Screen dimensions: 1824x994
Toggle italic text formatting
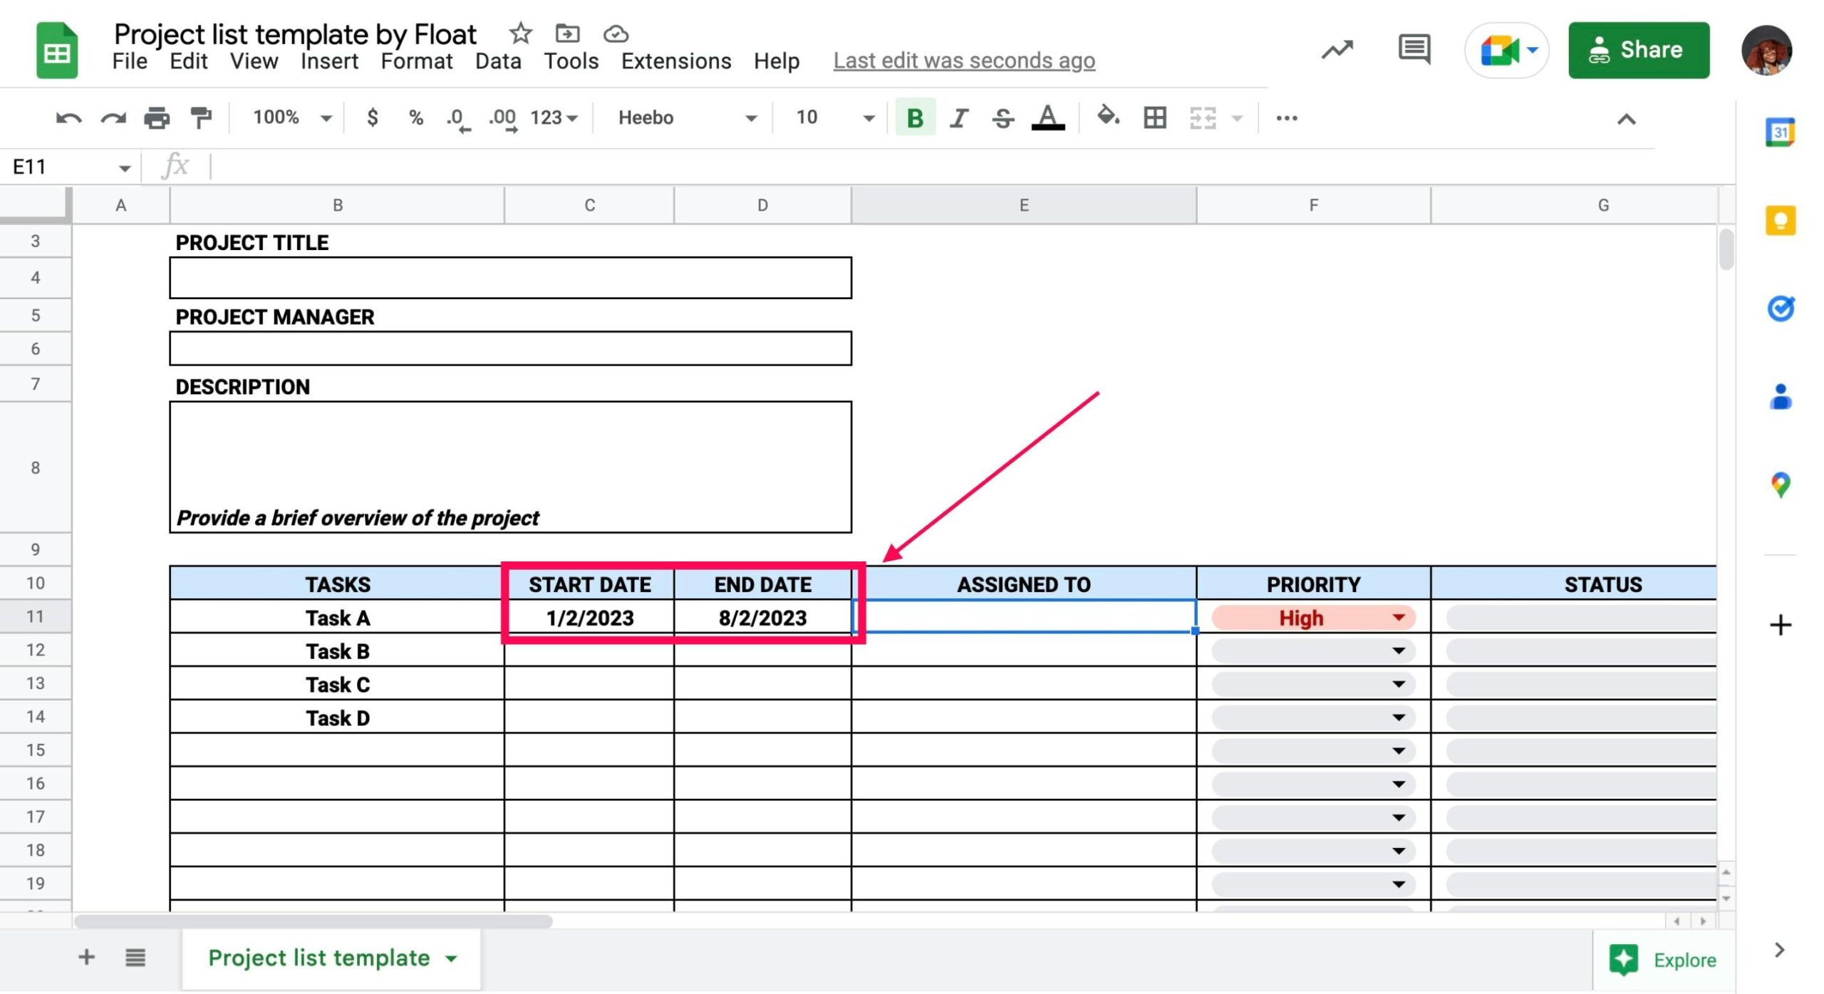[959, 118]
